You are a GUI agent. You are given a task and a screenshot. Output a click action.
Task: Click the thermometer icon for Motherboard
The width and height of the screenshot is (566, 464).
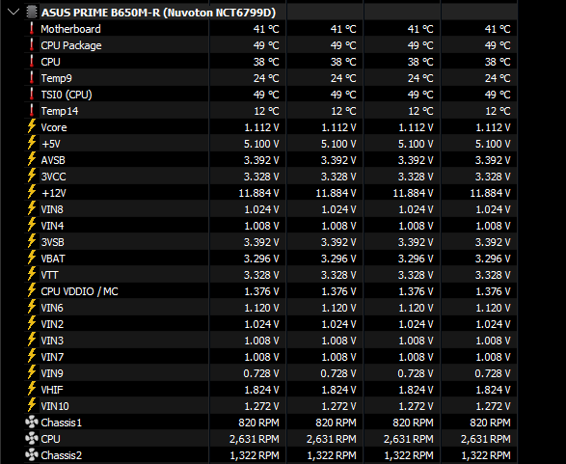(32, 29)
